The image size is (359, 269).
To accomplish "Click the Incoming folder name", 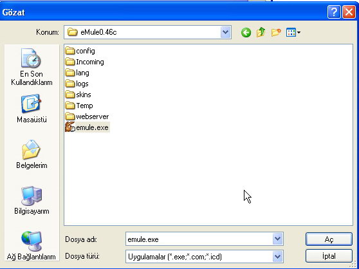I will [90, 62].
